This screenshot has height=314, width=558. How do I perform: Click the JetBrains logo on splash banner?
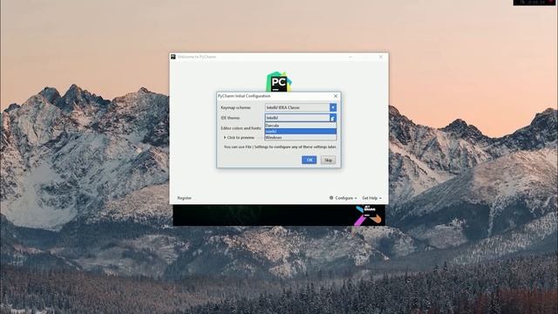[369, 215]
